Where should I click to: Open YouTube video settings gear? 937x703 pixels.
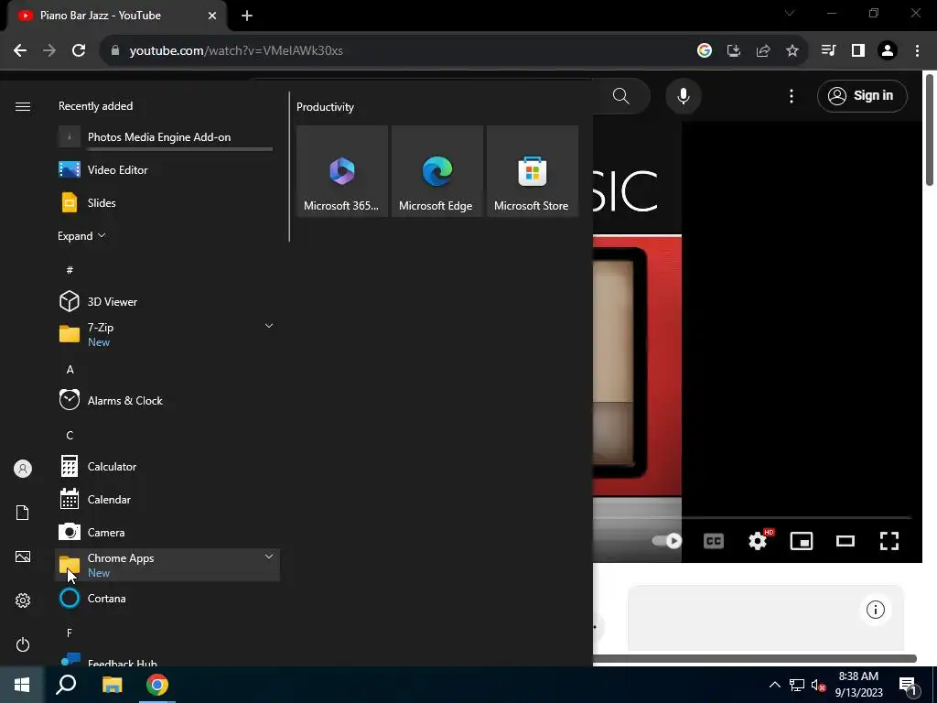tap(758, 541)
